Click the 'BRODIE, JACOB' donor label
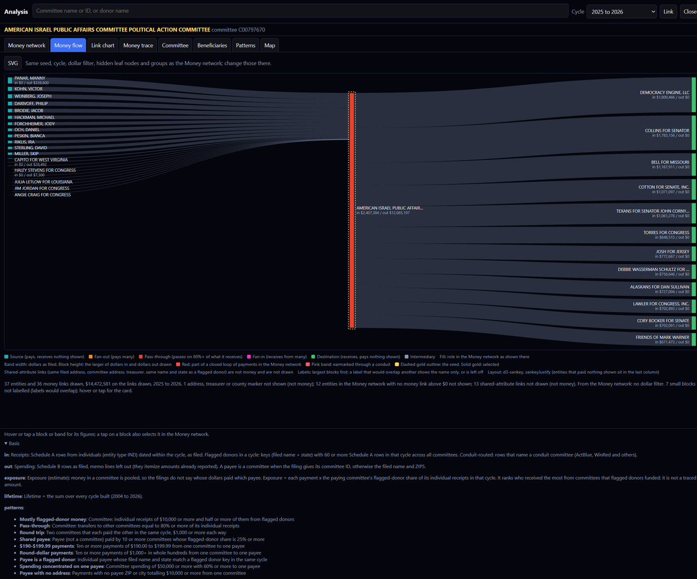The image size is (697, 579). pos(29,110)
